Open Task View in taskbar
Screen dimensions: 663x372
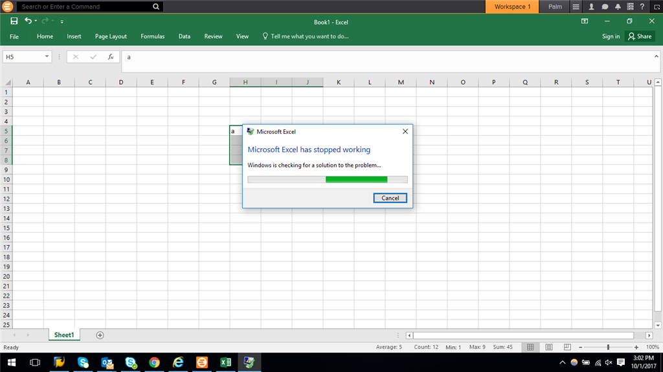pos(35,362)
